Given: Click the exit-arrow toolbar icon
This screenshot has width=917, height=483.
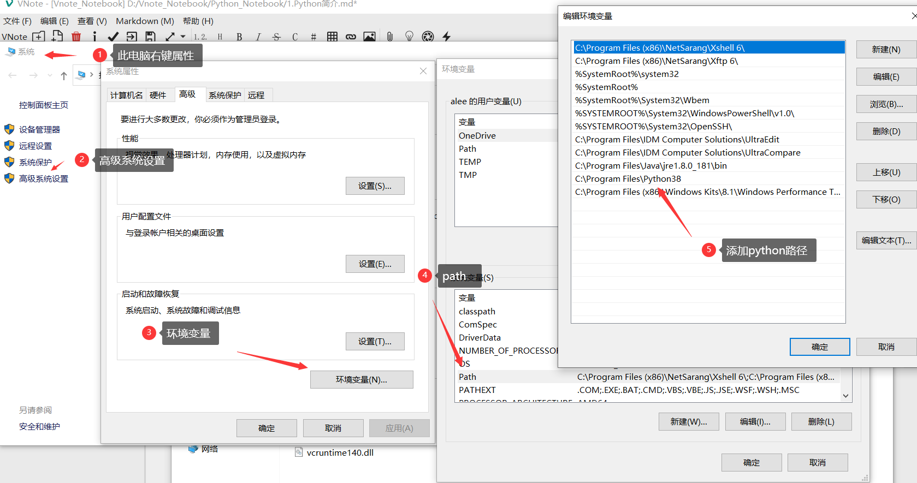Looking at the screenshot, I should tap(132, 37).
